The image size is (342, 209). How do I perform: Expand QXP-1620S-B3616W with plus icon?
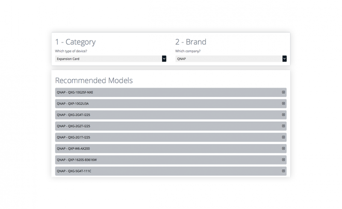(x=283, y=160)
